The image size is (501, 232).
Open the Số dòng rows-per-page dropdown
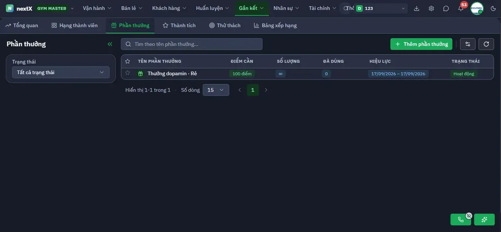point(216,90)
